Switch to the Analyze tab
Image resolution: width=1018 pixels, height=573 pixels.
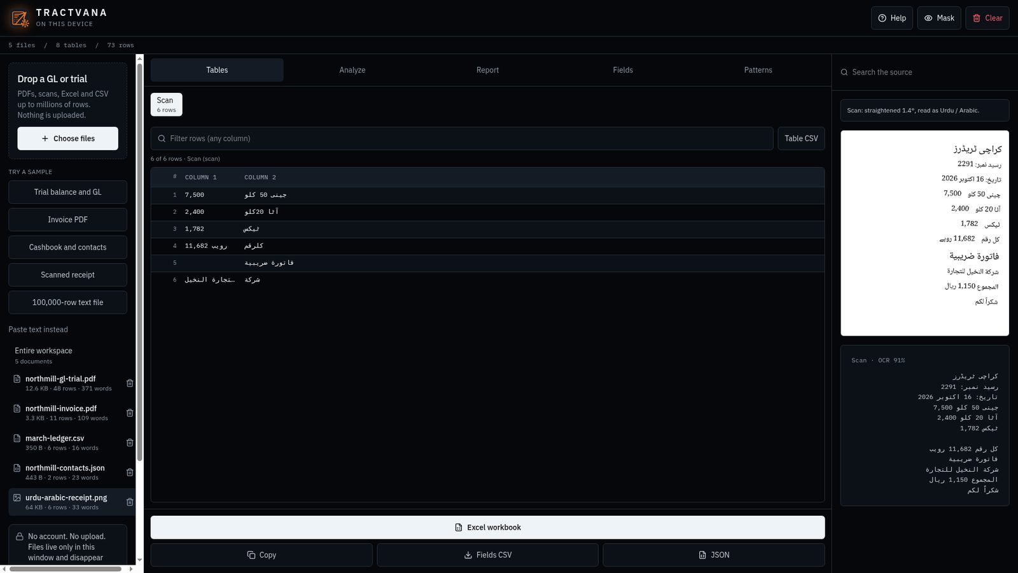tap(352, 70)
